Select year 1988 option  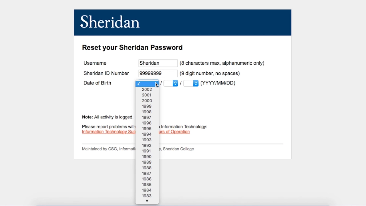click(147, 168)
